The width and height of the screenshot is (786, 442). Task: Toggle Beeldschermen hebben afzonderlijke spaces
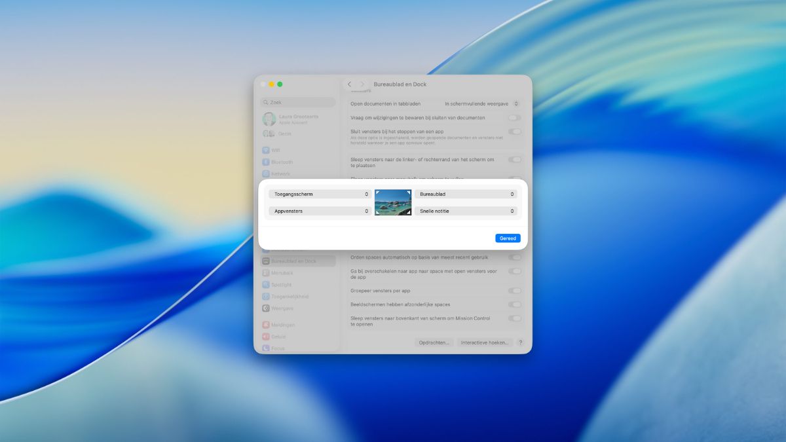click(514, 303)
